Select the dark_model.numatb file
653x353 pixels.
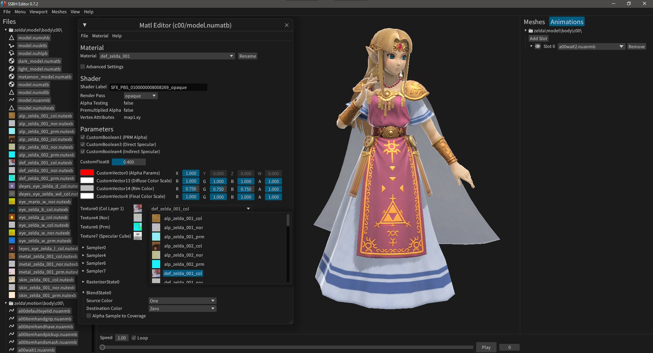(39, 61)
